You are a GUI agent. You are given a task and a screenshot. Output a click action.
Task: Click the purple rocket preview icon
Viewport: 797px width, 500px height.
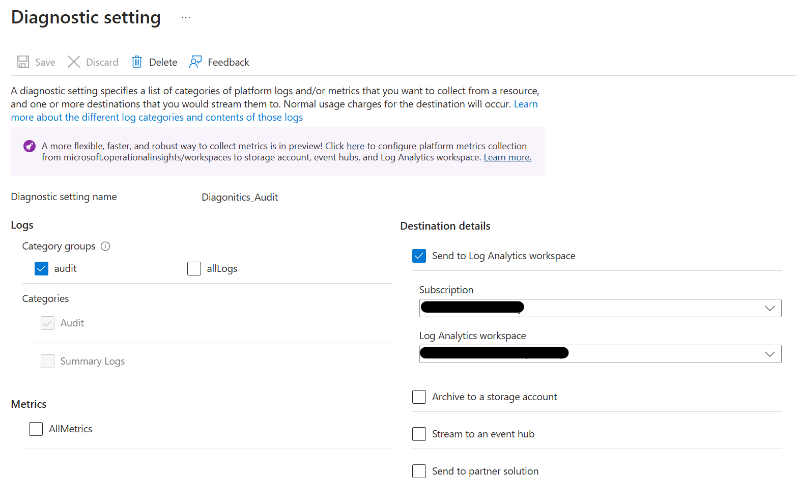30,147
